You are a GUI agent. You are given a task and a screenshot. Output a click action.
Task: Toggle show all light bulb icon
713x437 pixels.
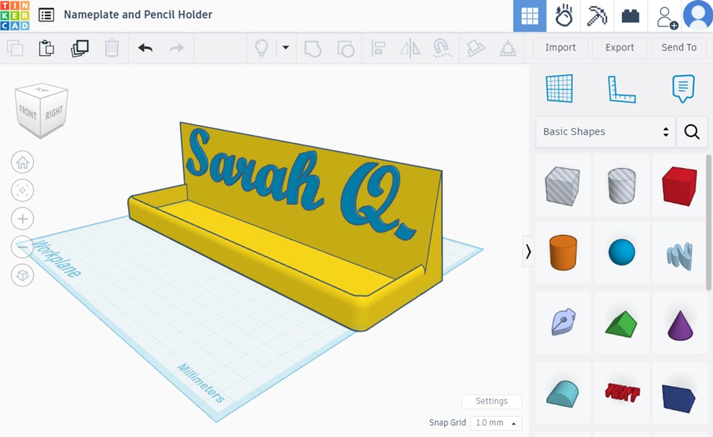click(x=261, y=48)
